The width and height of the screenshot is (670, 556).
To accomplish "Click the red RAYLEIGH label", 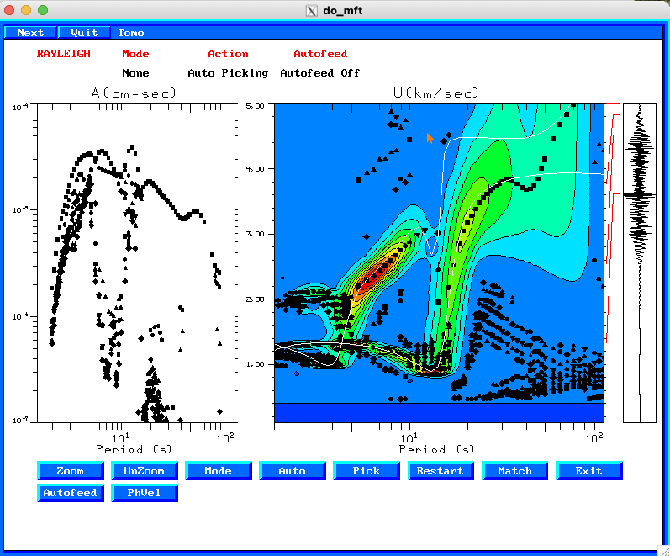I will click(x=63, y=53).
